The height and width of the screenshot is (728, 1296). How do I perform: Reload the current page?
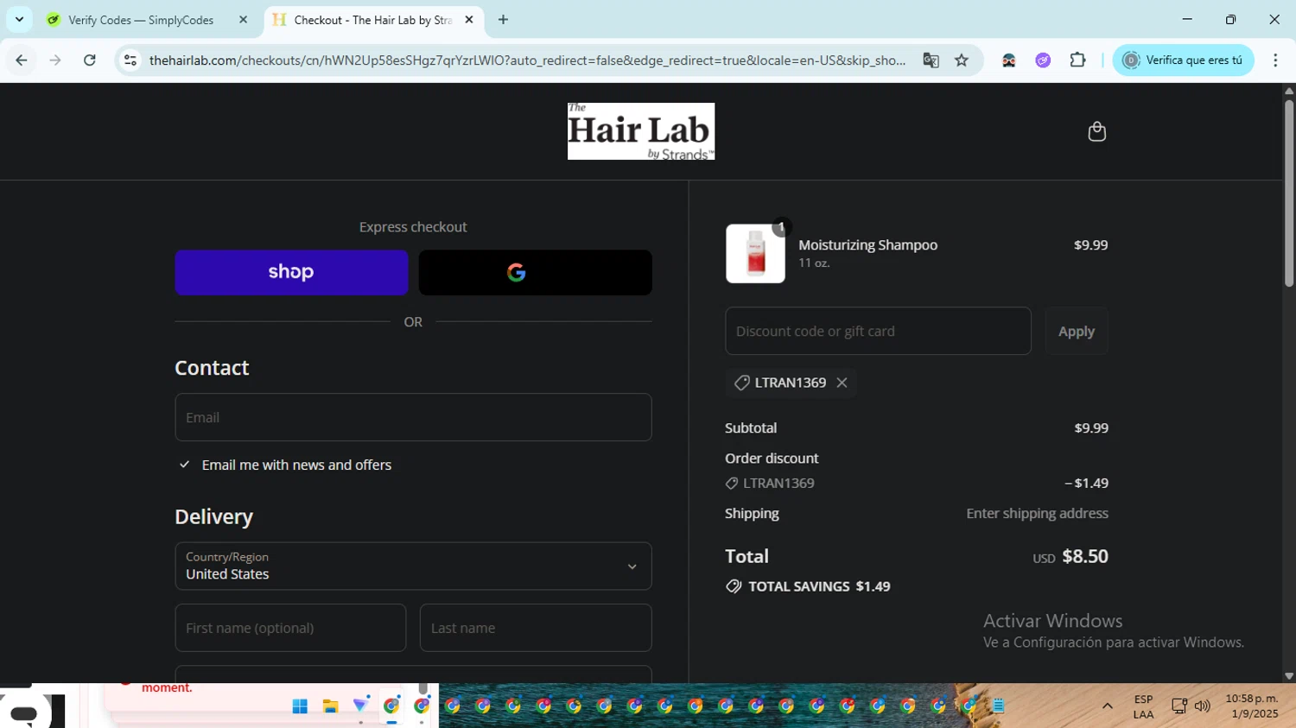pos(90,60)
